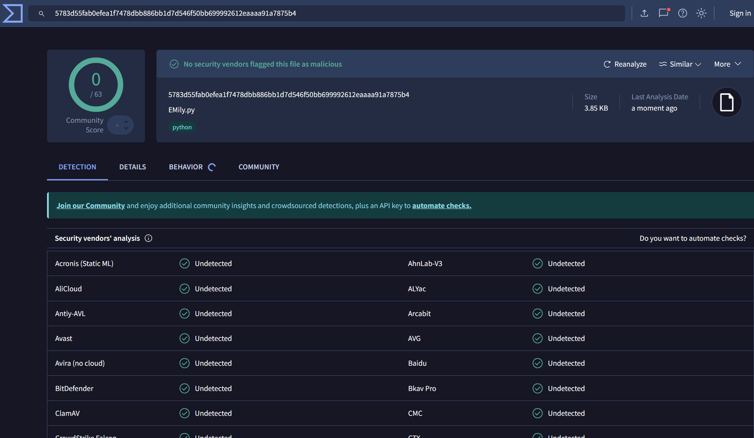This screenshot has width=754, height=438.
Task: Click AhnLab-V3 undetected checkmark icon
Action: [538, 263]
